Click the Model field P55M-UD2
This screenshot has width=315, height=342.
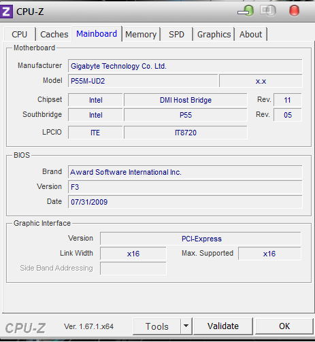pyautogui.click(x=143, y=81)
